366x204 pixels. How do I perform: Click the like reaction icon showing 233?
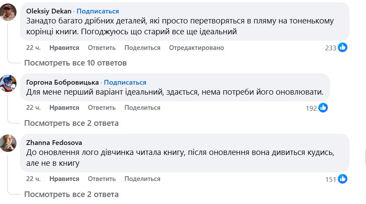[343, 47]
